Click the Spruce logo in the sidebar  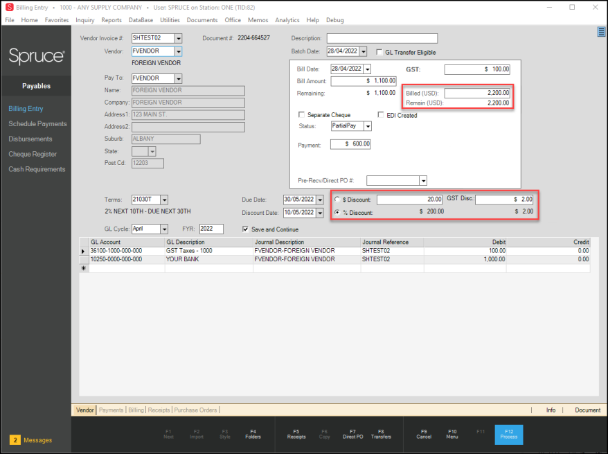pyautogui.click(x=37, y=56)
